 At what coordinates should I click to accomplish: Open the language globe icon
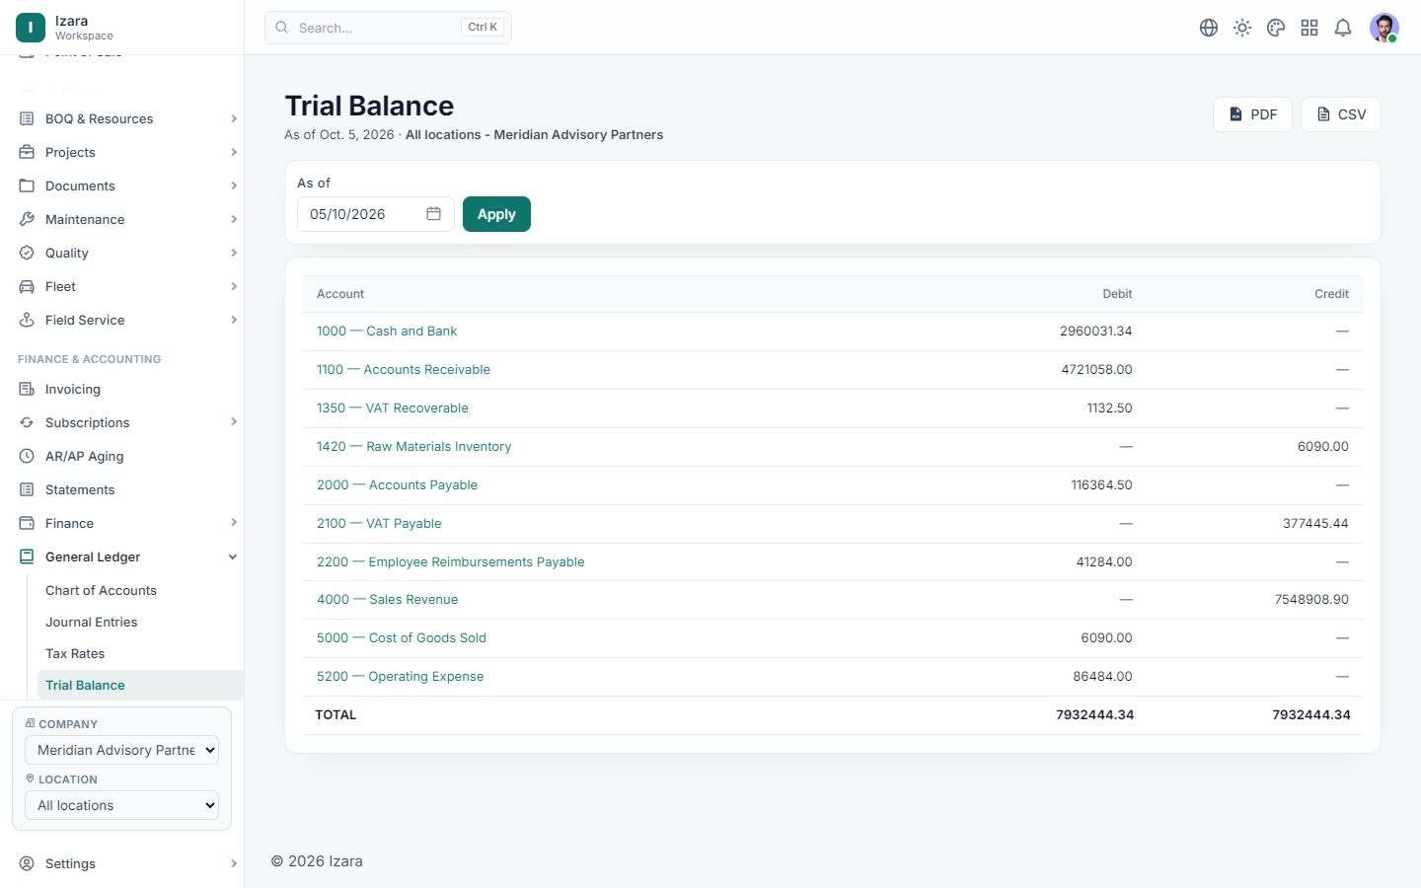tap(1209, 28)
